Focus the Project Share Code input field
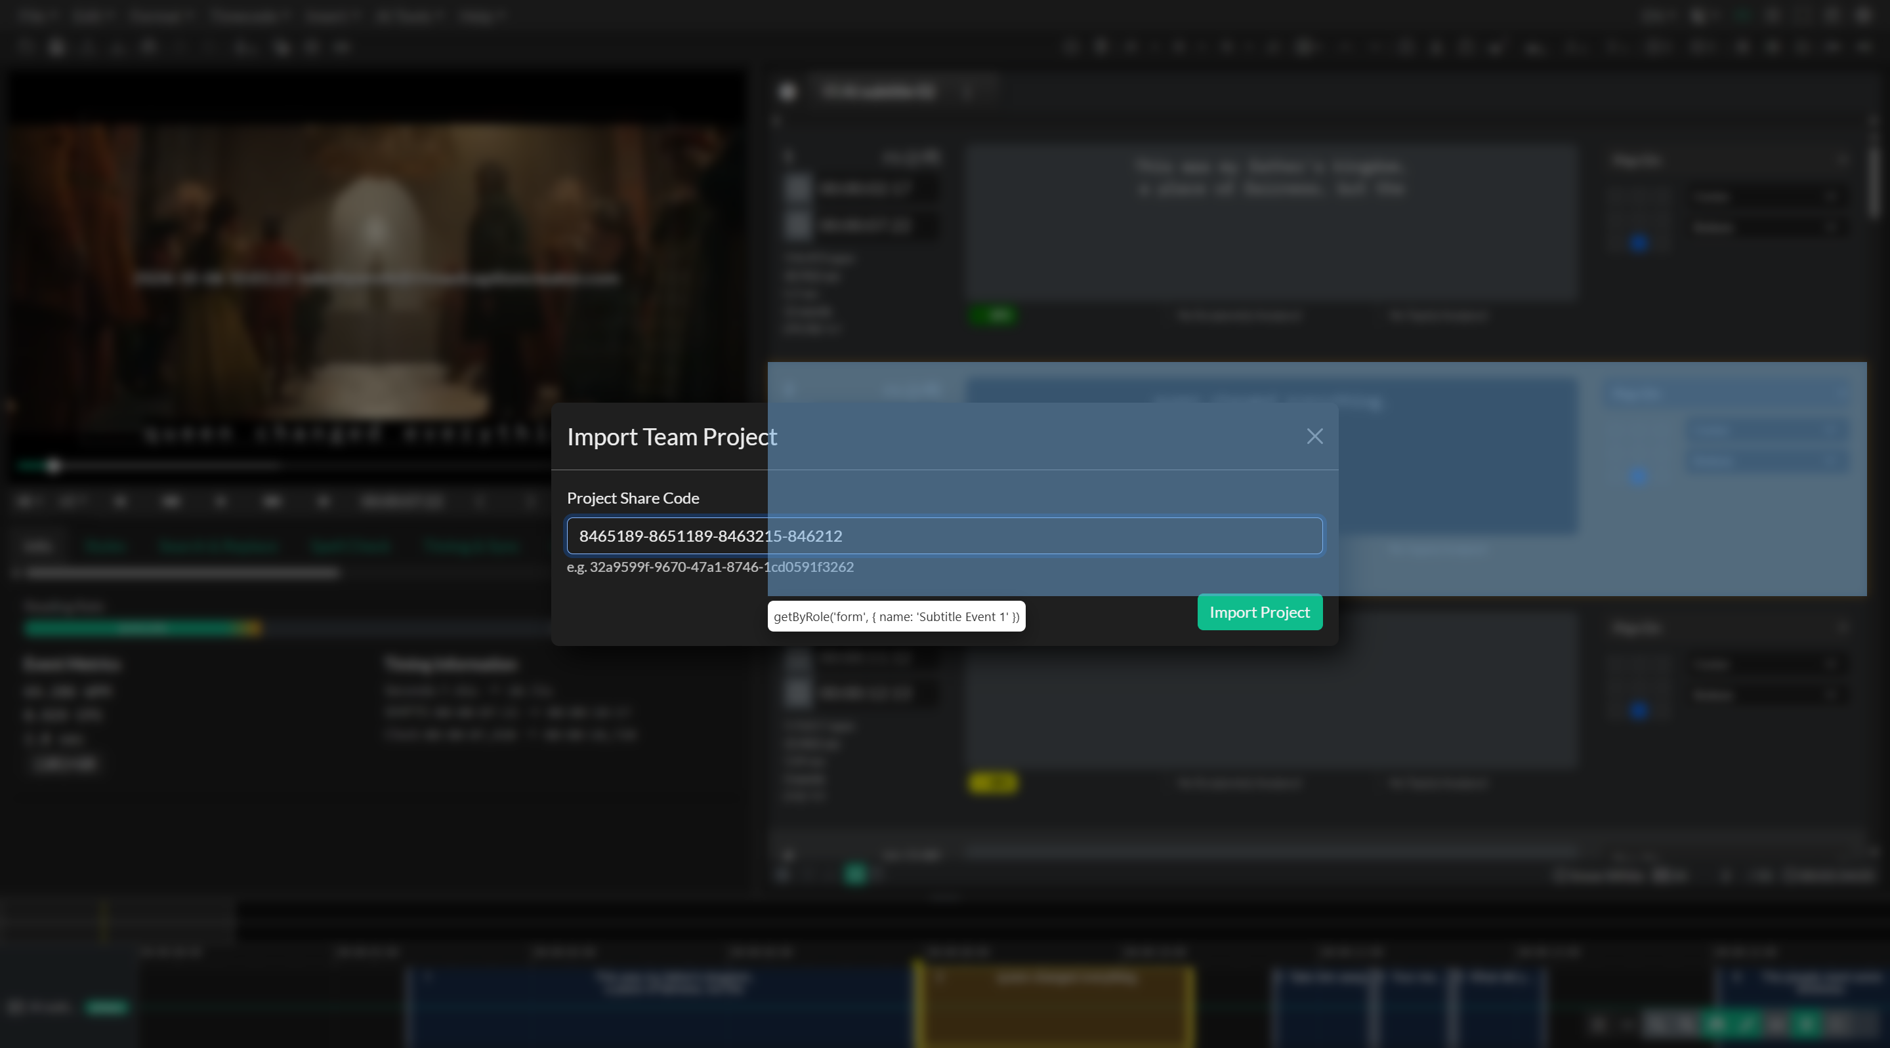1890x1048 pixels. [944, 536]
